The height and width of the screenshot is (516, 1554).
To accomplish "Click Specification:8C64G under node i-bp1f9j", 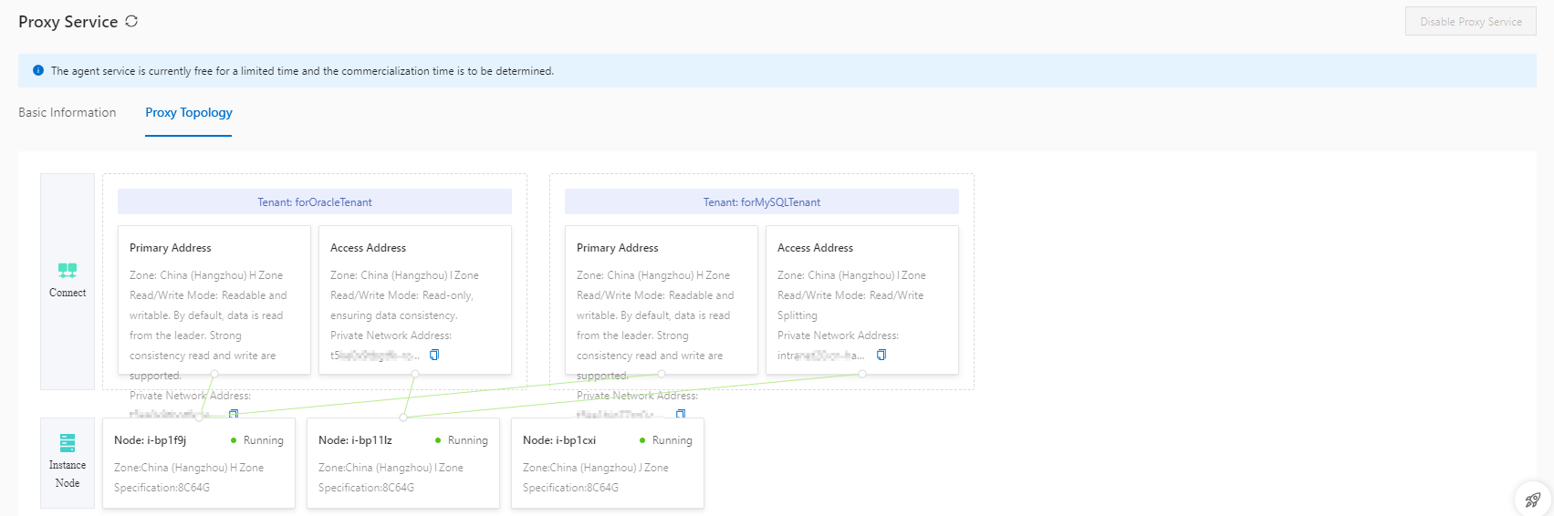I will point(162,488).
